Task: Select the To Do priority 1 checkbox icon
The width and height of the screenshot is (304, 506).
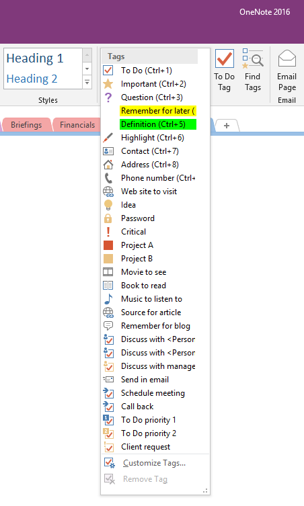Action: (x=108, y=420)
